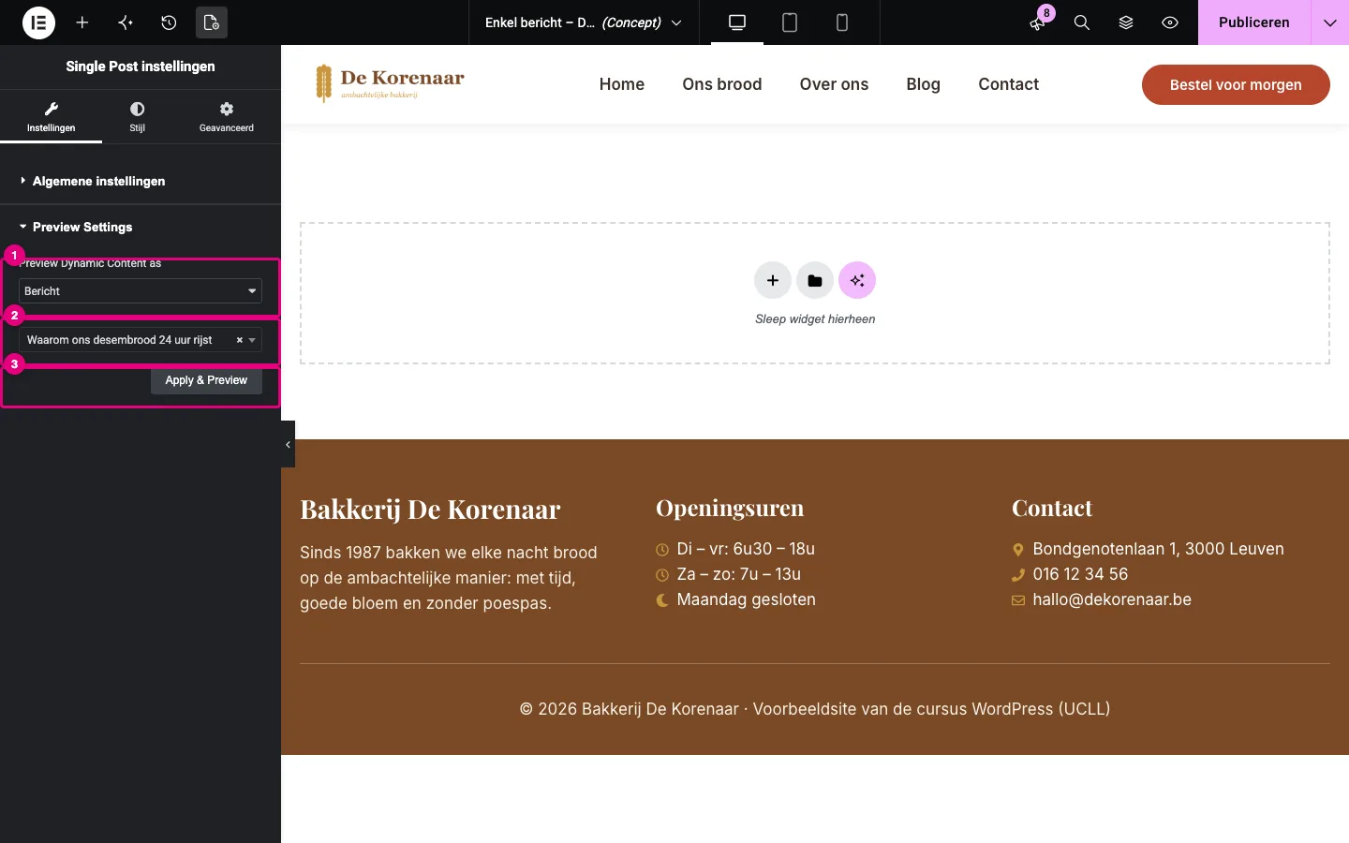1349x843 pixels.
Task: Open the Structure layers icon
Action: [x=1126, y=22]
